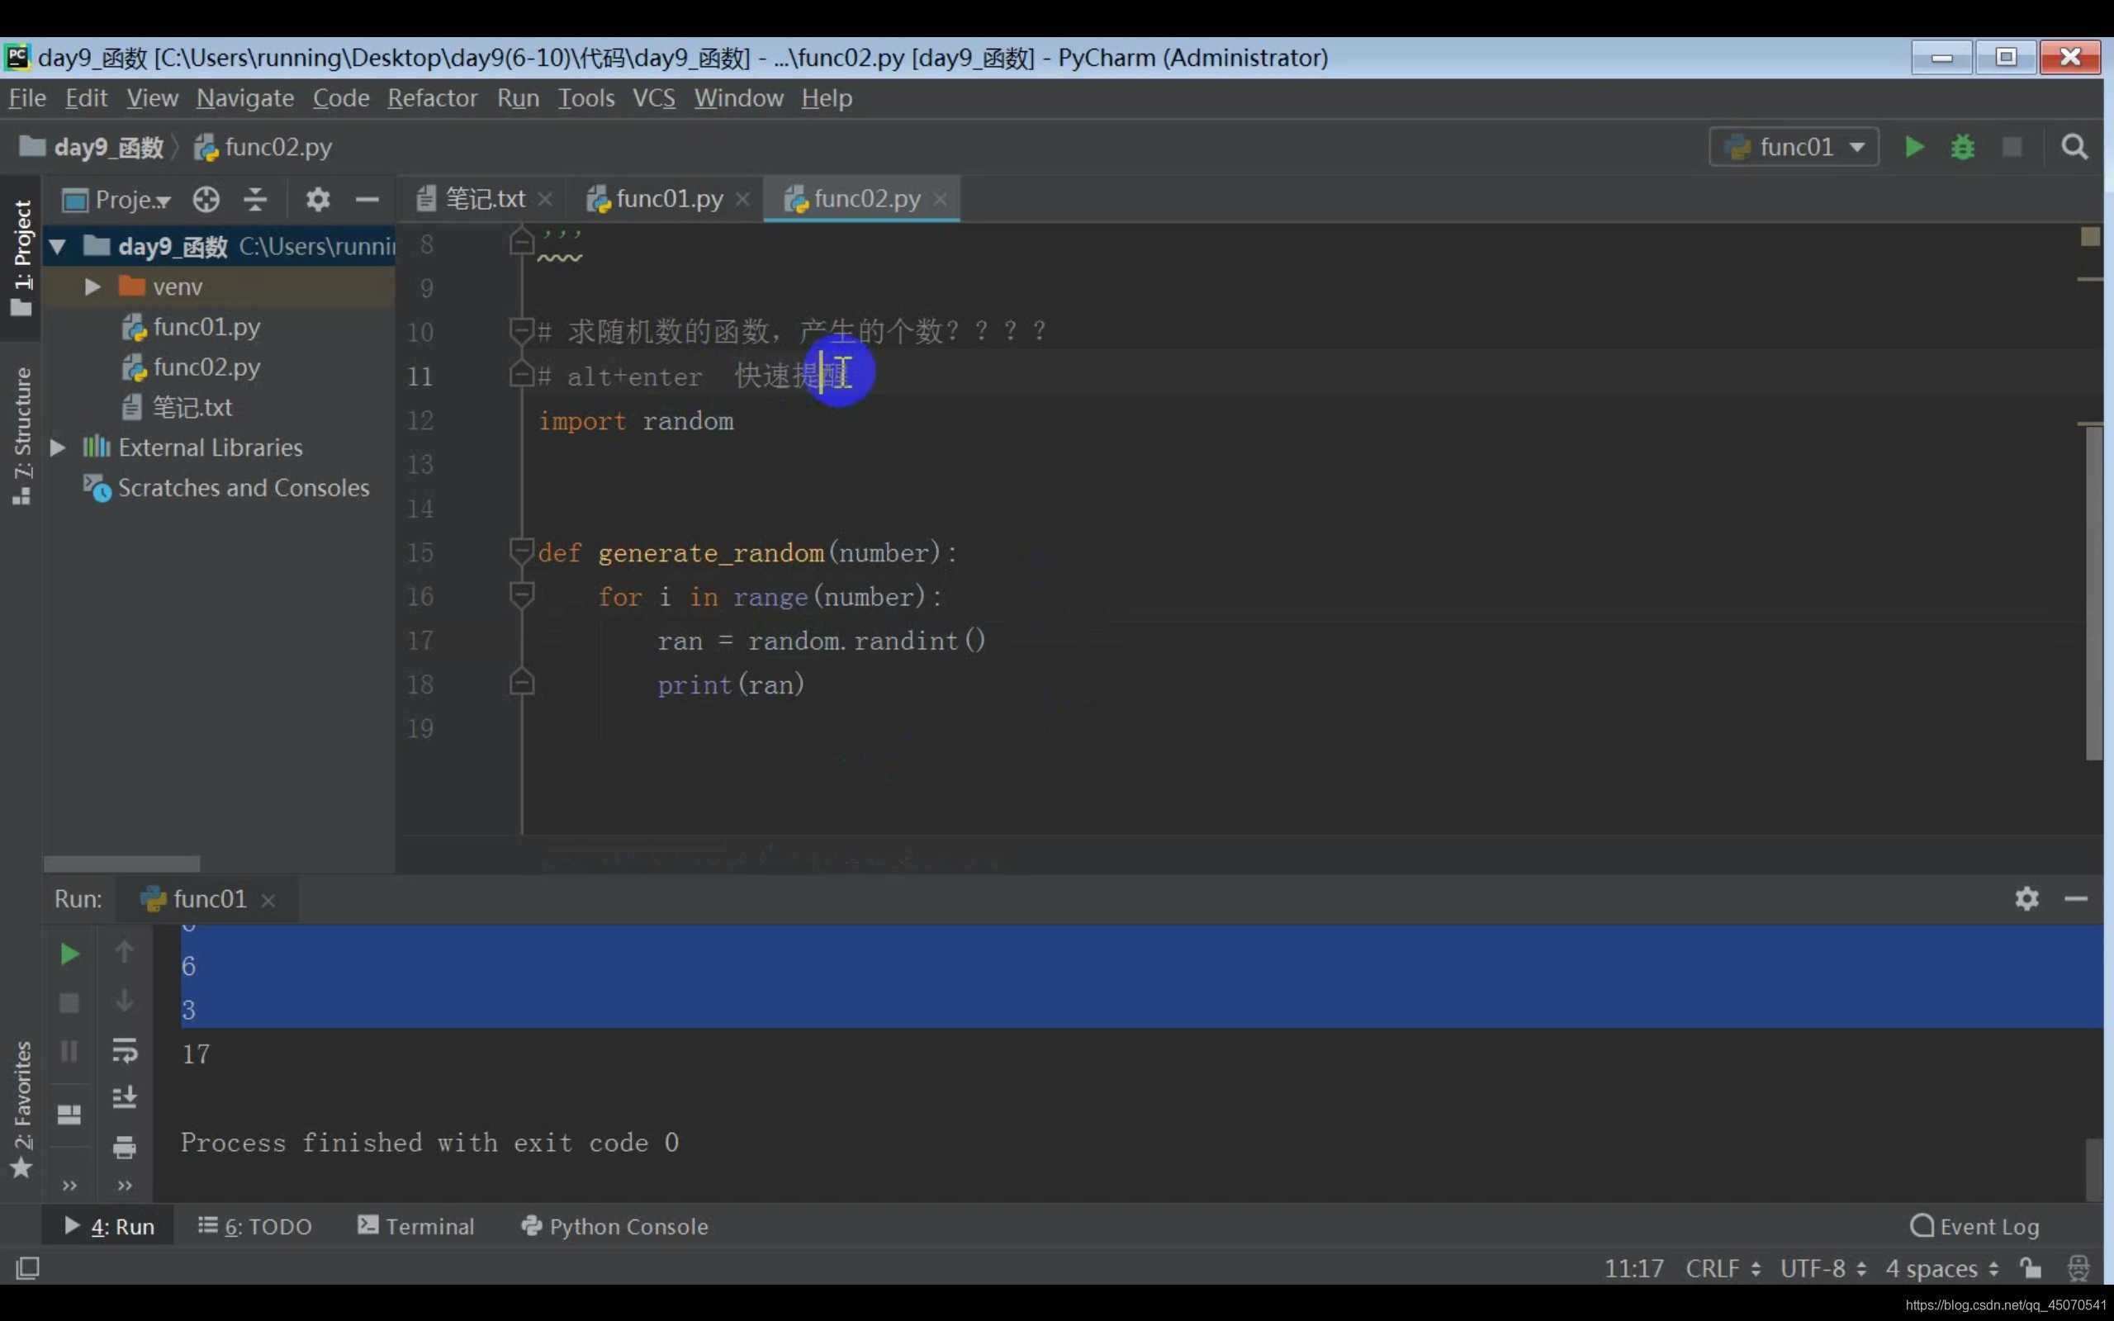Open Project panel settings gear
This screenshot has height=1321, width=2114.
click(318, 199)
